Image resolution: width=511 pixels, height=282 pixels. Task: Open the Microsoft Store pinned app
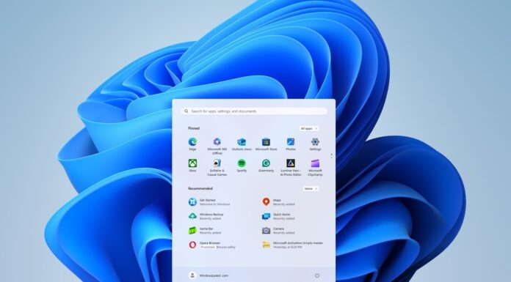point(266,144)
